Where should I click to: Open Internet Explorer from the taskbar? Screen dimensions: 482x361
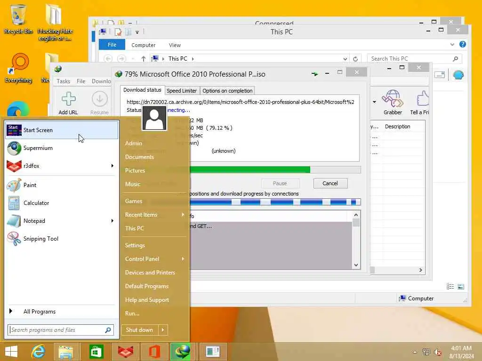point(38,352)
